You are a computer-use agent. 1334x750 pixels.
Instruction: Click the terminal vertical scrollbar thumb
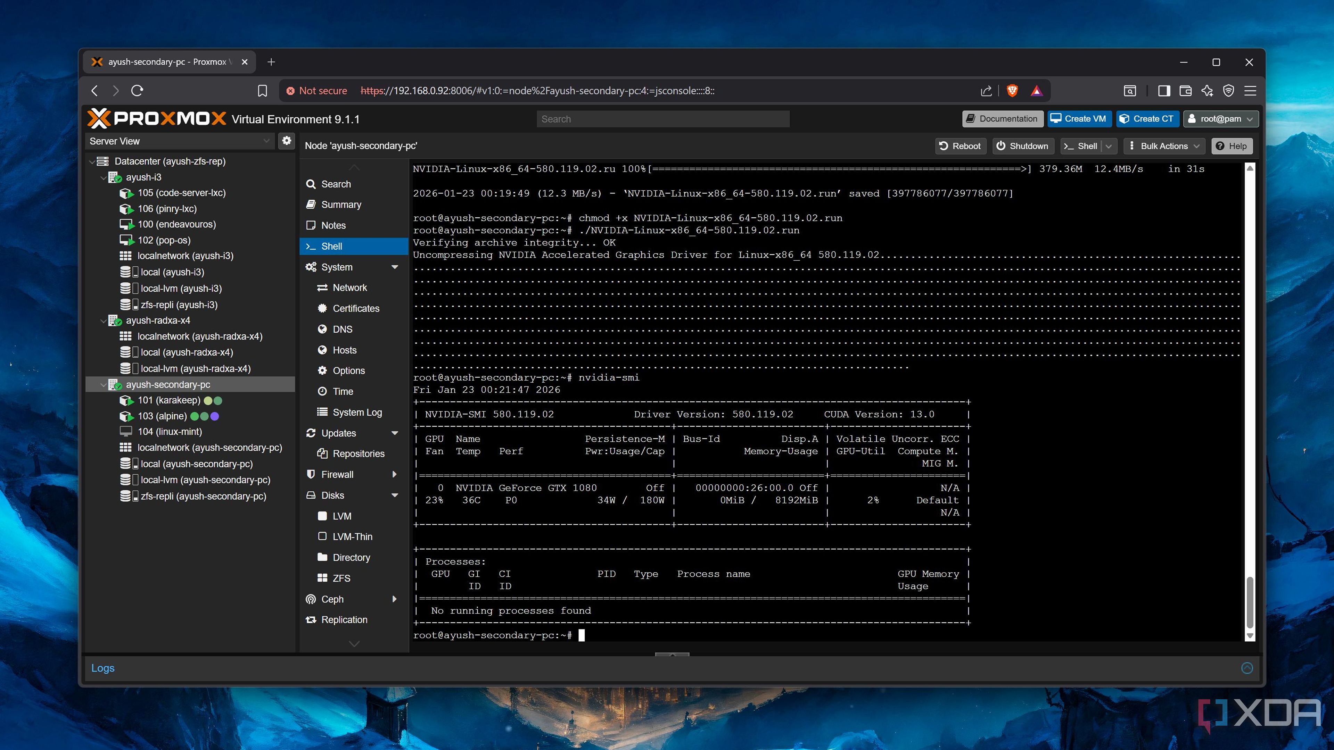pyautogui.click(x=1250, y=602)
